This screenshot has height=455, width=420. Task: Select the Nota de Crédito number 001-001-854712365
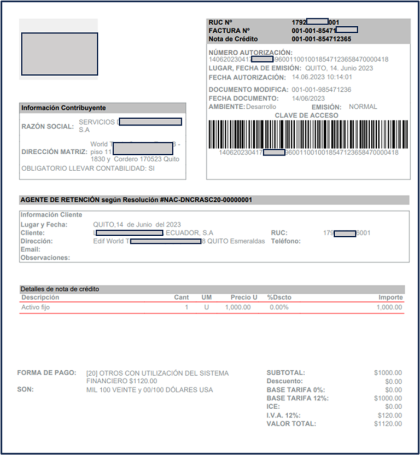click(321, 39)
